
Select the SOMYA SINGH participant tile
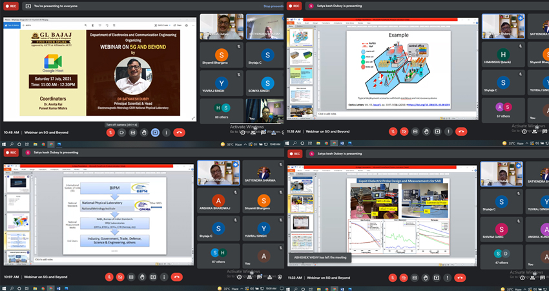[x=265, y=84]
